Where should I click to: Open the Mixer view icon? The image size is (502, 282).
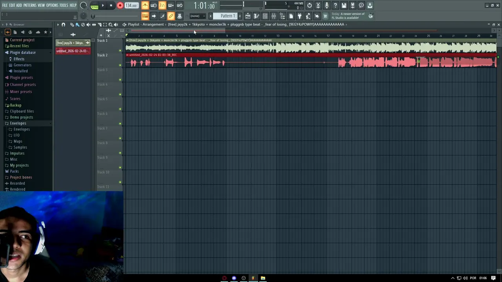[274, 16]
